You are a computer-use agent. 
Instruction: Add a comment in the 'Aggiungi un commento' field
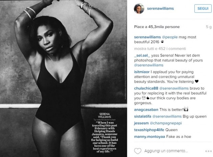click(166, 151)
